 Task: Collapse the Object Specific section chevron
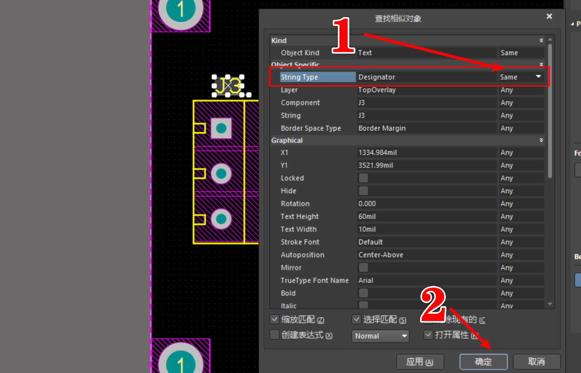541,64
